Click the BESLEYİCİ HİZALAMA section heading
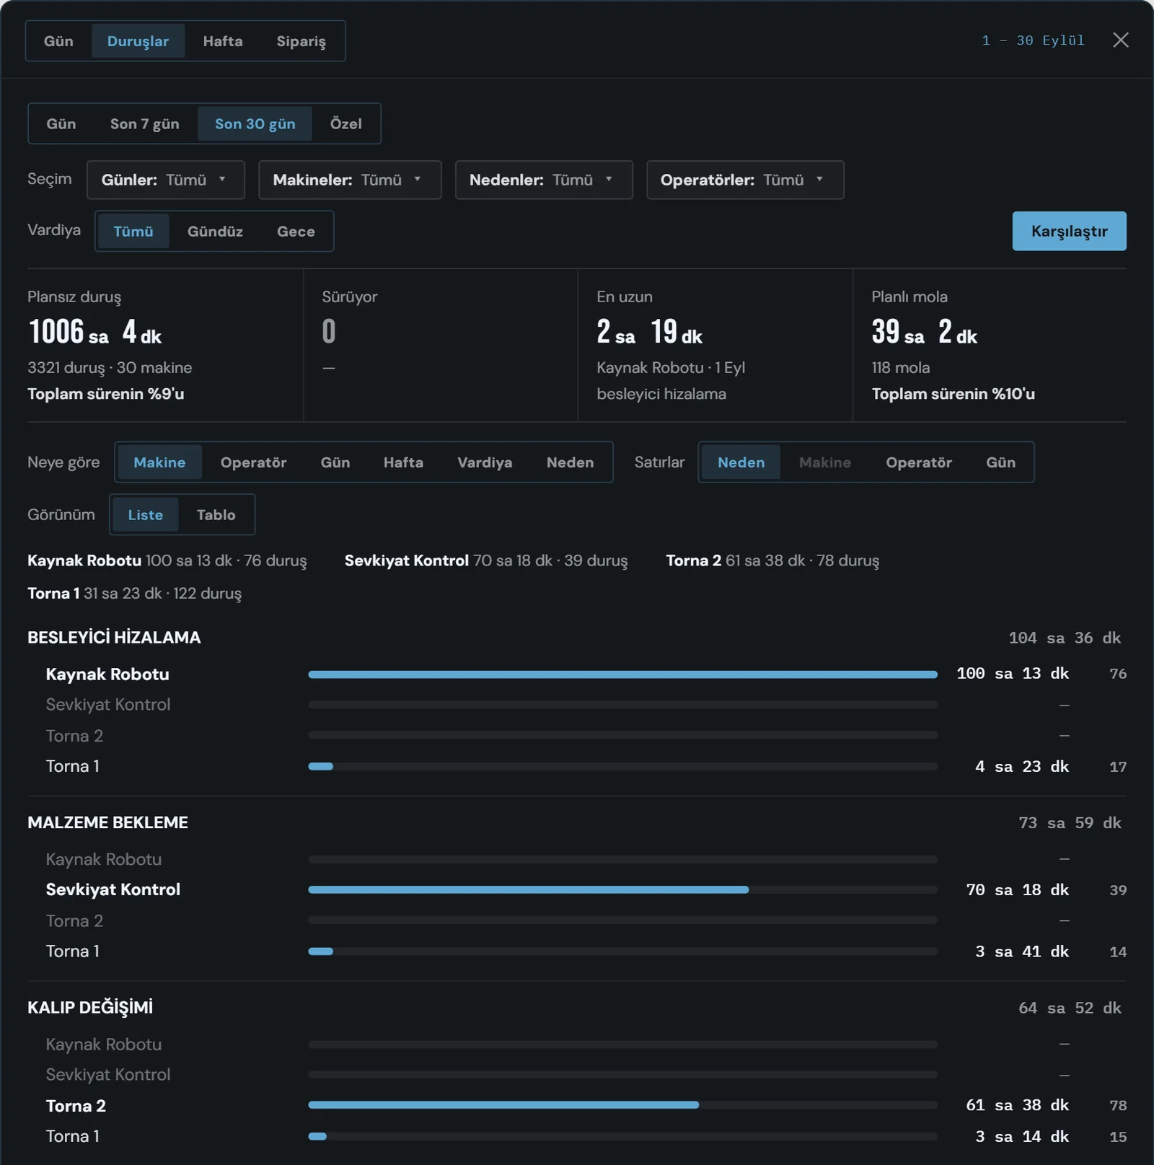The height and width of the screenshot is (1165, 1154). point(114,638)
